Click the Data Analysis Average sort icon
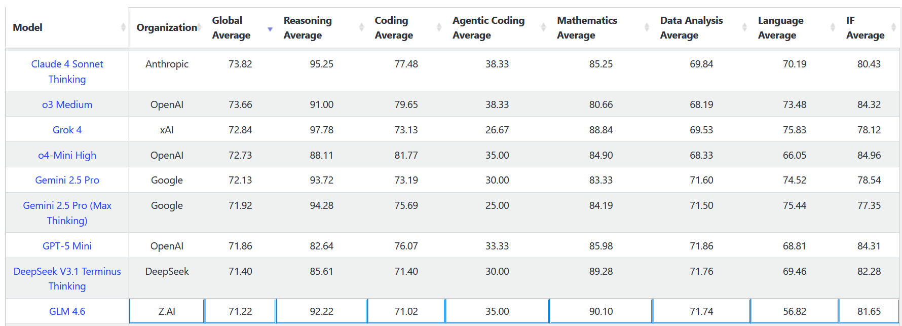Screen dimensions: 902x326 coord(744,27)
